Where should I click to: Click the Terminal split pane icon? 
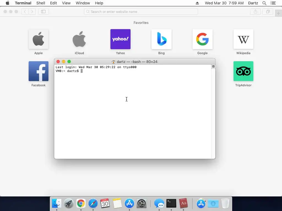coord(213,66)
